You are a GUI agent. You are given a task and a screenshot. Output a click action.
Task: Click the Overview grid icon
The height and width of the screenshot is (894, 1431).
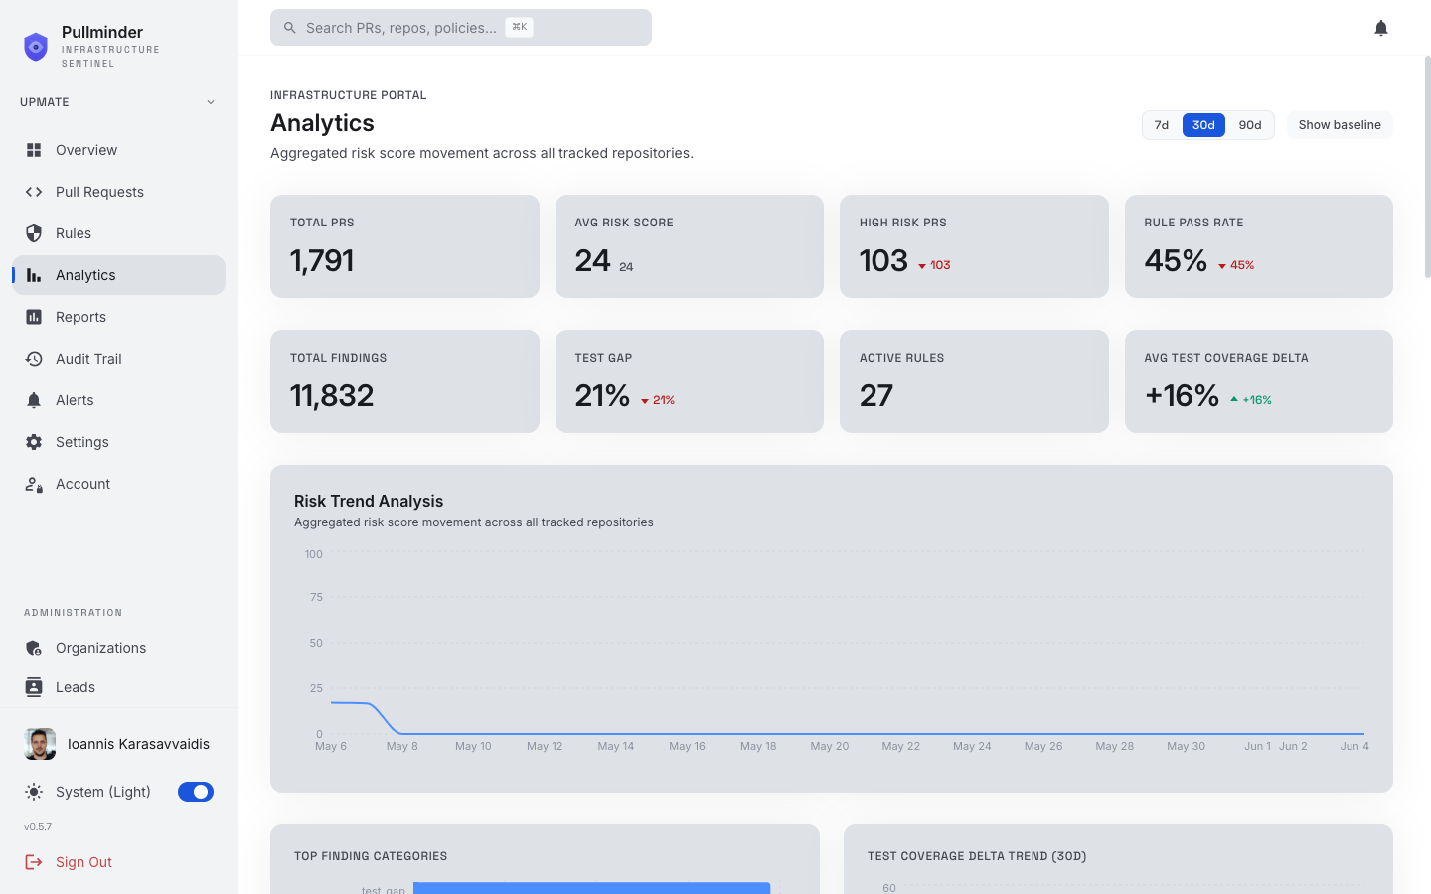[x=34, y=150]
